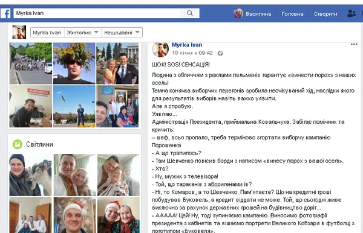Open the flower wreath selfie photo

click(x=74, y=63)
